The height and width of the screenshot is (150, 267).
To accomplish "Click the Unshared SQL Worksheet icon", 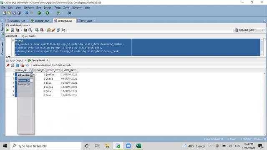I will pos(49,30).
